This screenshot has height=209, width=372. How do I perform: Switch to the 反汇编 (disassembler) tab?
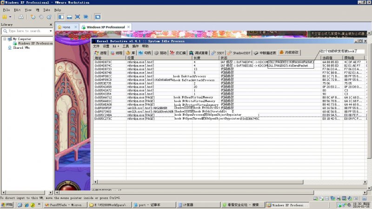coord(178,53)
